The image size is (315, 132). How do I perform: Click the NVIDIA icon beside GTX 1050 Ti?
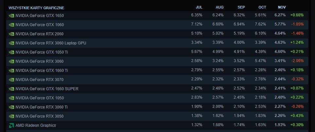click(x=11, y=52)
